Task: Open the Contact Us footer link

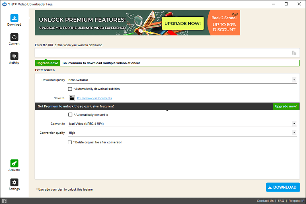Action: click(265, 201)
